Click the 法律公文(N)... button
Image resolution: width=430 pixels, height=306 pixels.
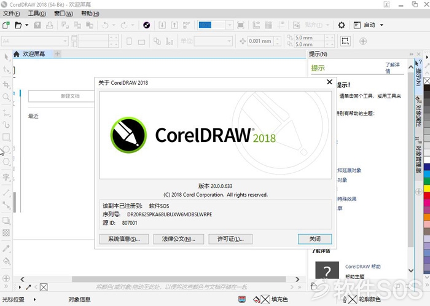179,239
